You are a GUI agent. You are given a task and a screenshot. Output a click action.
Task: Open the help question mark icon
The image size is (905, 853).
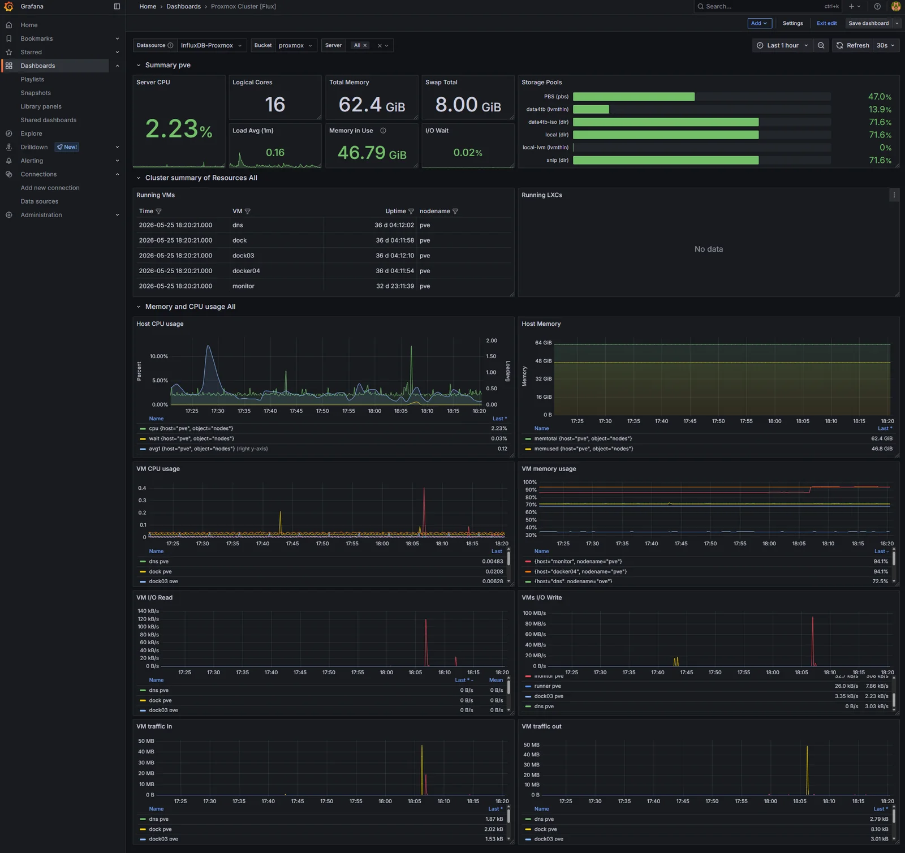tap(877, 6)
